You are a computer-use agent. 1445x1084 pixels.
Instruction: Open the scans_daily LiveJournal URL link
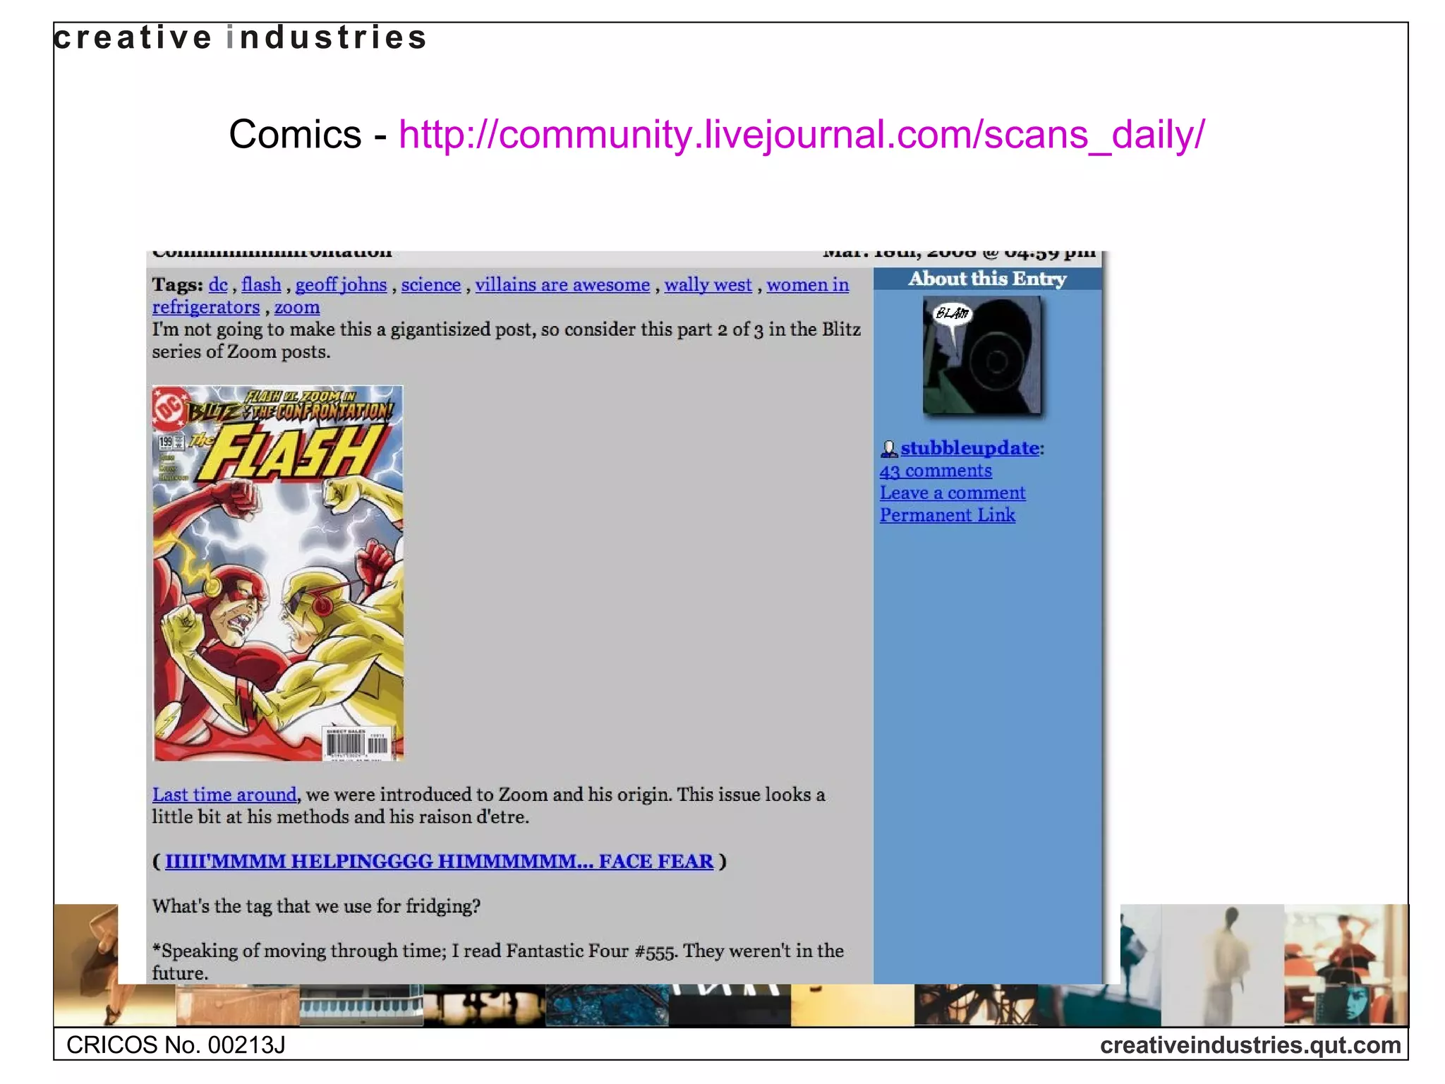[802, 134]
